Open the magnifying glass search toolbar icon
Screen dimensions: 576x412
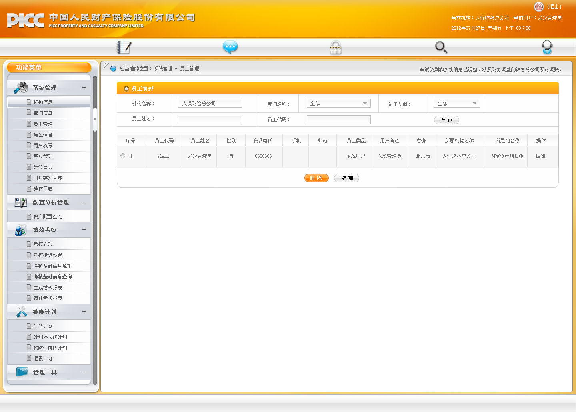click(x=441, y=48)
